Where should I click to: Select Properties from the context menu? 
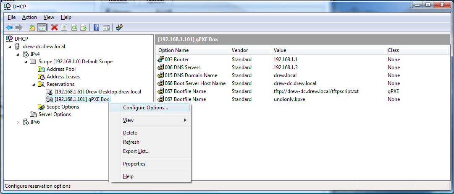[x=134, y=164]
